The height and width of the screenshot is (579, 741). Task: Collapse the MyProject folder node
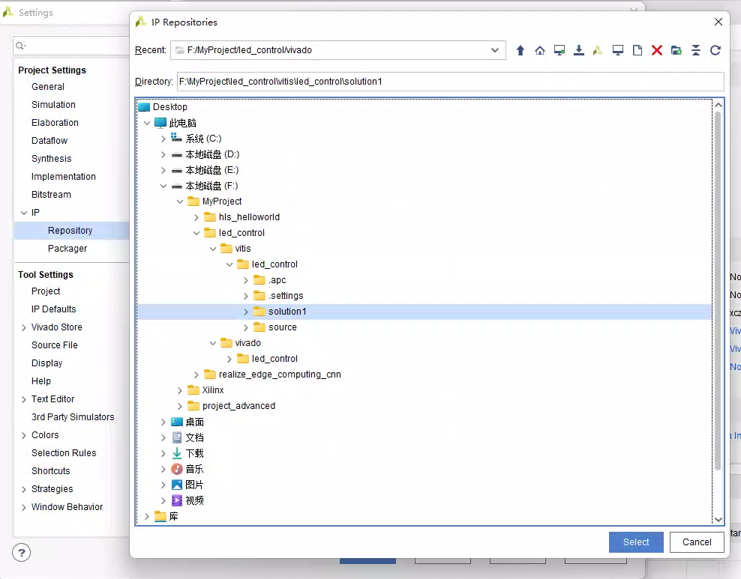pyautogui.click(x=179, y=202)
